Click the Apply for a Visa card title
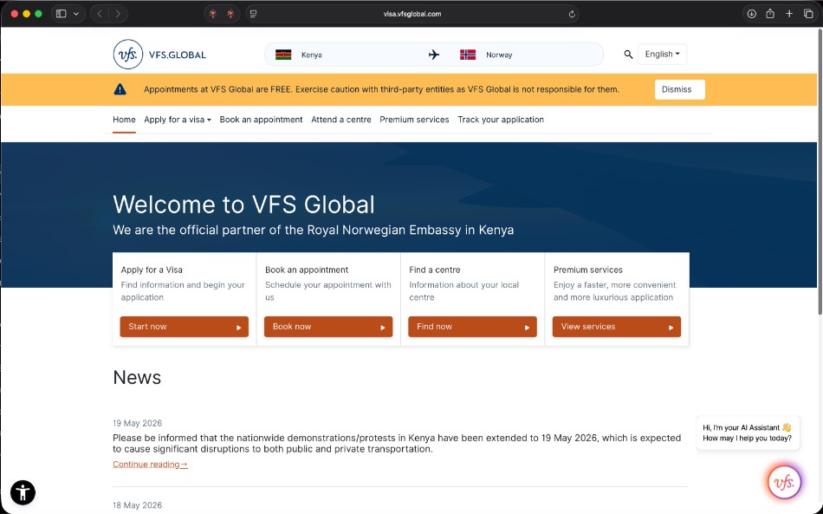823x514 pixels. pyautogui.click(x=152, y=270)
